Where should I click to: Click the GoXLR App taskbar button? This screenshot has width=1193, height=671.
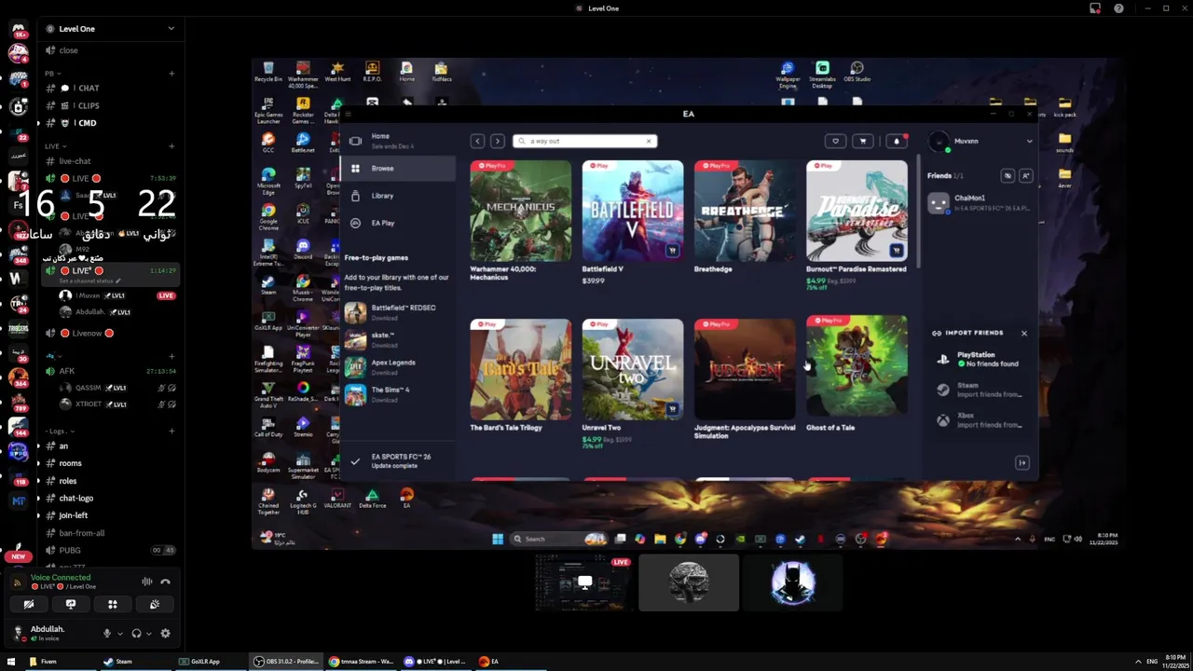(212, 662)
